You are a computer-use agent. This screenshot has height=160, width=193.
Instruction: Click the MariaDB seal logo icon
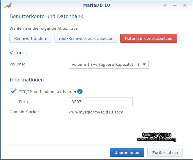8,5
